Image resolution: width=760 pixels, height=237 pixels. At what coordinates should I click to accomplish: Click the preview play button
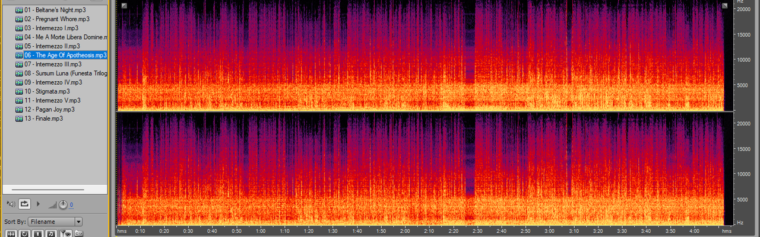pos(38,204)
